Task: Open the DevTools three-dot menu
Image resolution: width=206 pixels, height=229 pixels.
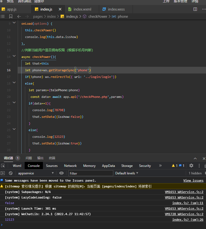Action: coord(199,166)
